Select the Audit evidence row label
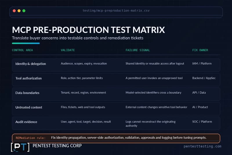 pyautogui.click(x=26, y=122)
